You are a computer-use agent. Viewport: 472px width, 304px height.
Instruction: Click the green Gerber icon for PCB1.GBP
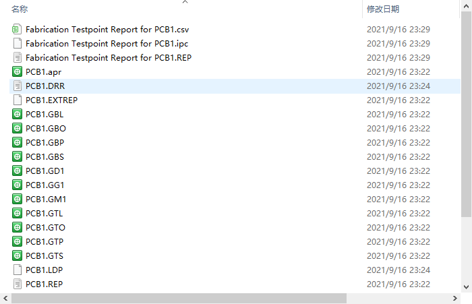coord(17,142)
